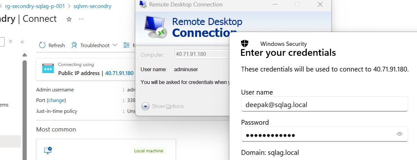This screenshot has width=417, height=160.
Task: Open the sqlvm-secondry breadcrumb link
Action: 92,6
